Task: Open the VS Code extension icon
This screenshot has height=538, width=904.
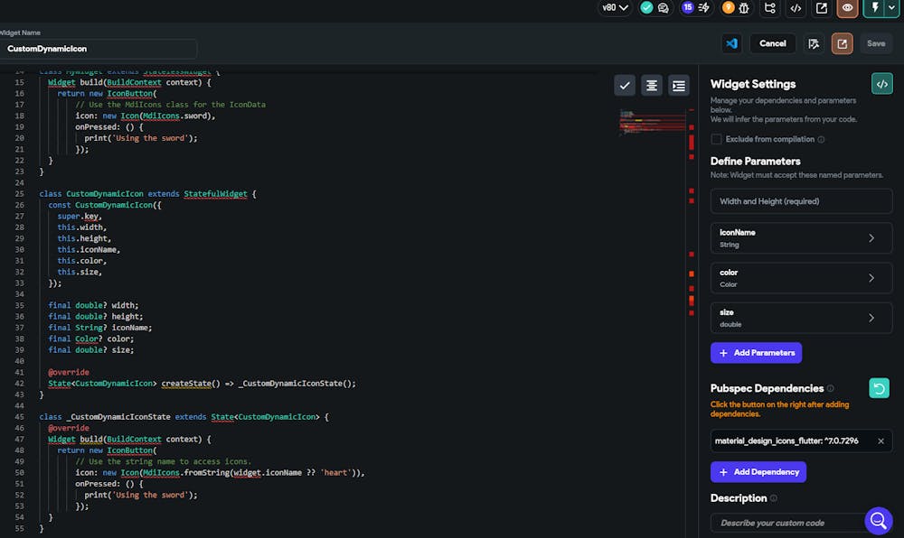Action: [x=732, y=43]
